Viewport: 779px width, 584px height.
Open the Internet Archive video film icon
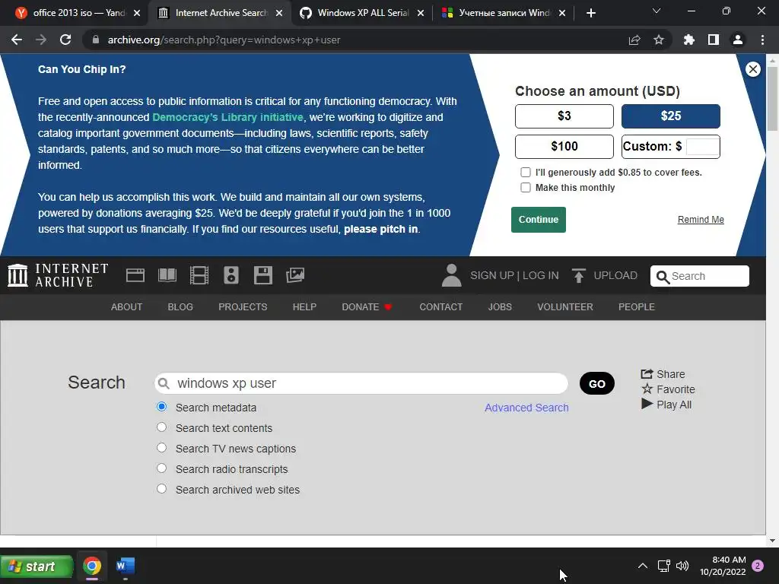point(199,275)
